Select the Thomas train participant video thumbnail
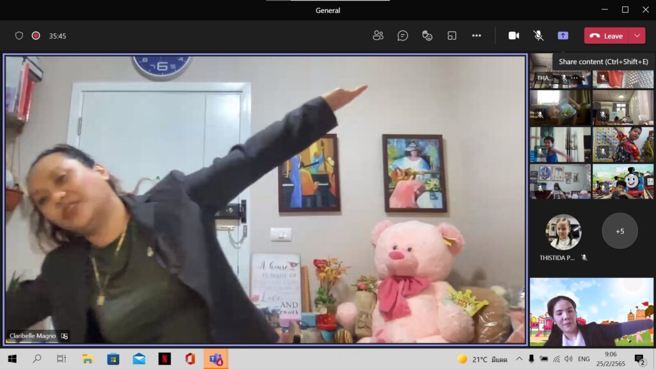This screenshot has height=369, width=656. coord(623,181)
